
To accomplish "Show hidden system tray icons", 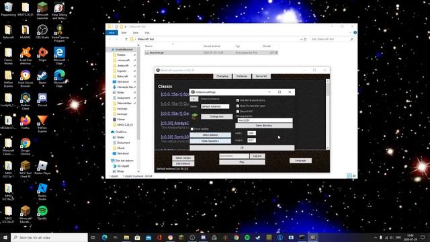I will (x=375, y=237).
